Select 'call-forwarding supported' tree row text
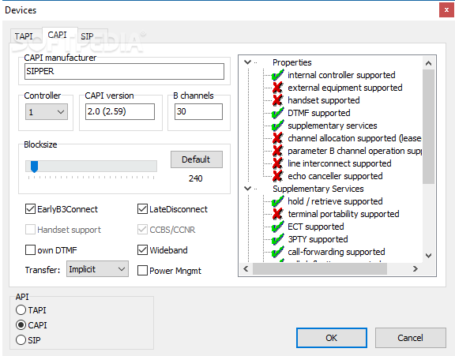This screenshot has height=356, width=455. (x=337, y=252)
